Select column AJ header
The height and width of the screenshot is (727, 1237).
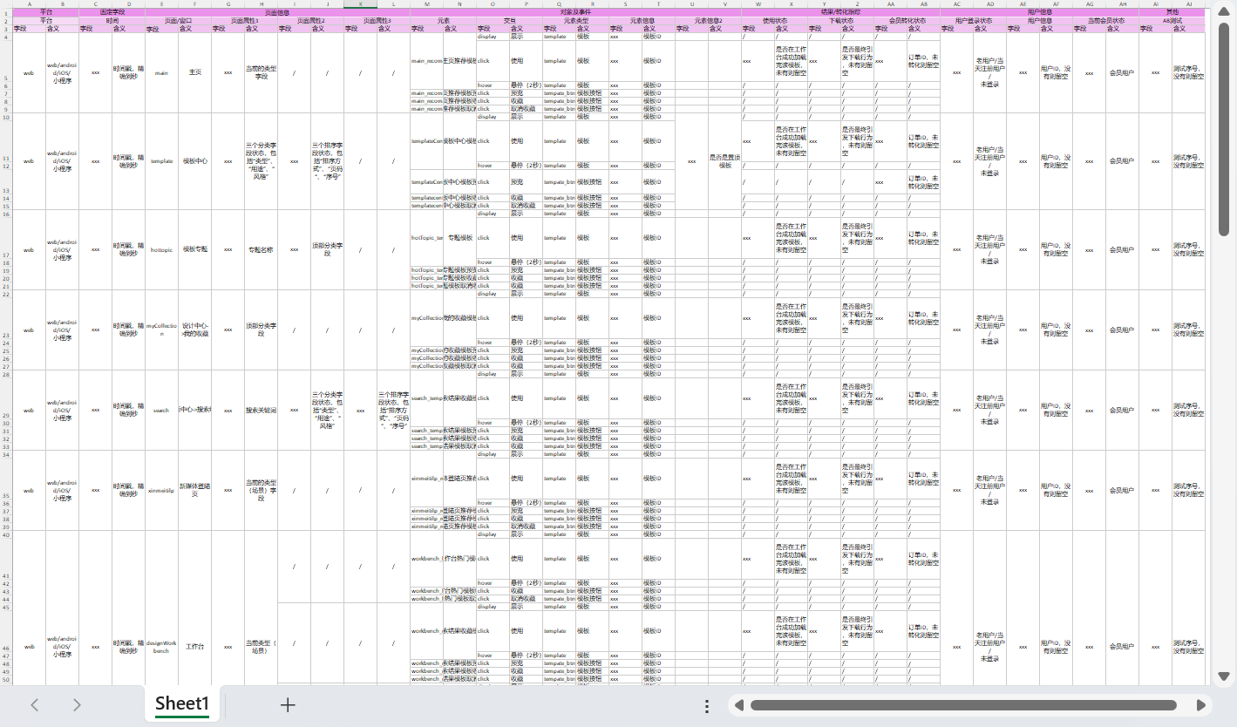[x=1188, y=4]
